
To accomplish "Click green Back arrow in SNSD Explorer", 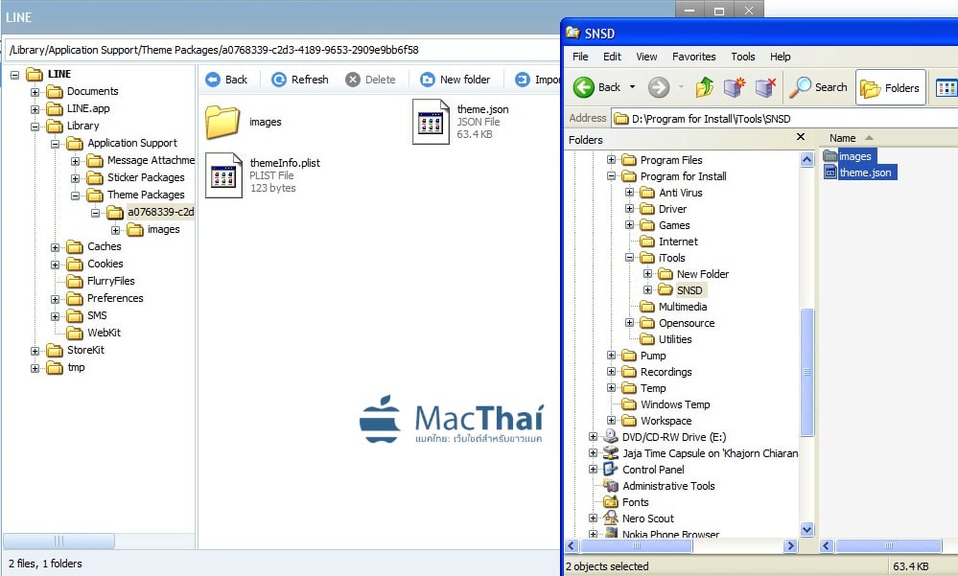I will pos(584,87).
